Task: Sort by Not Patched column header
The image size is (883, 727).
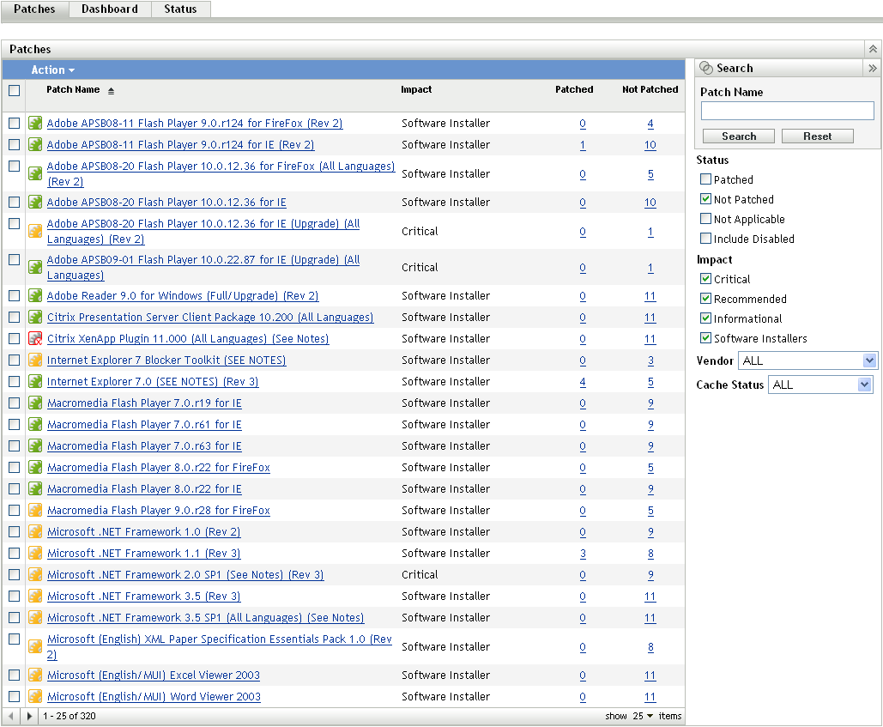Action: 650,89
